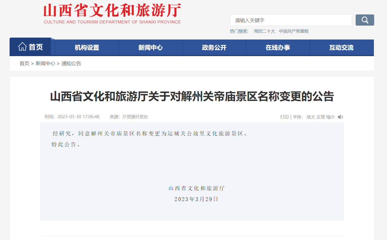Go to 政务公开 section
The height and width of the screenshot is (240, 387).
click(x=214, y=48)
